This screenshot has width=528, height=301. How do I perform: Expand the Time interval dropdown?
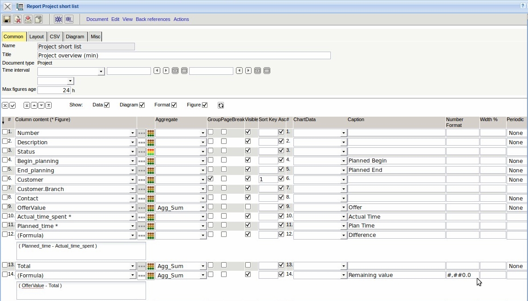point(101,72)
